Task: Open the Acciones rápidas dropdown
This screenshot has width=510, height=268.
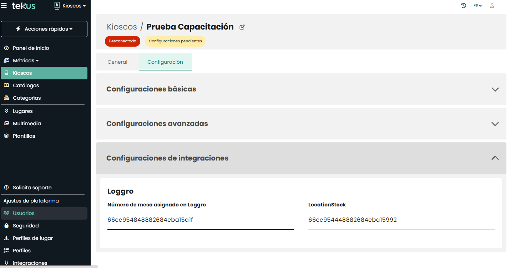Action: tap(44, 29)
